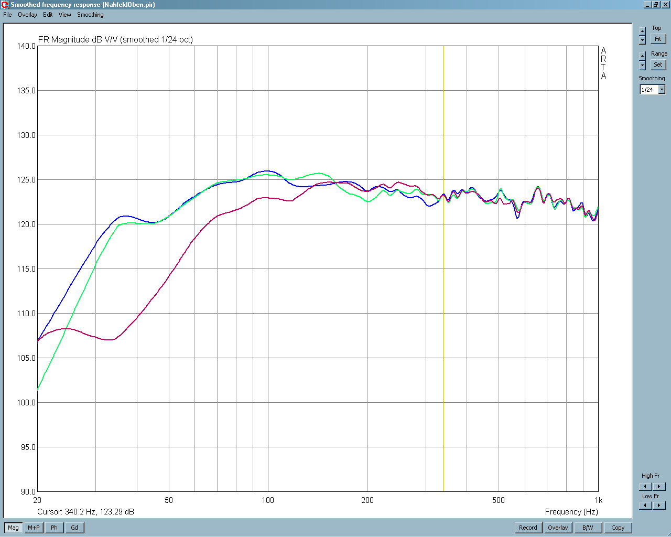
Task: Switch to Ph phase view
Action: click(x=54, y=528)
